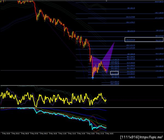
Task: Click the '100 1262.78' Fibonacci level label
Action: click(x=115, y=77)
